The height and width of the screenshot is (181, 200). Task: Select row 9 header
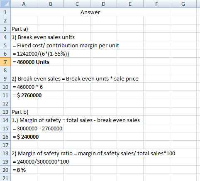(x=5, y=78)
